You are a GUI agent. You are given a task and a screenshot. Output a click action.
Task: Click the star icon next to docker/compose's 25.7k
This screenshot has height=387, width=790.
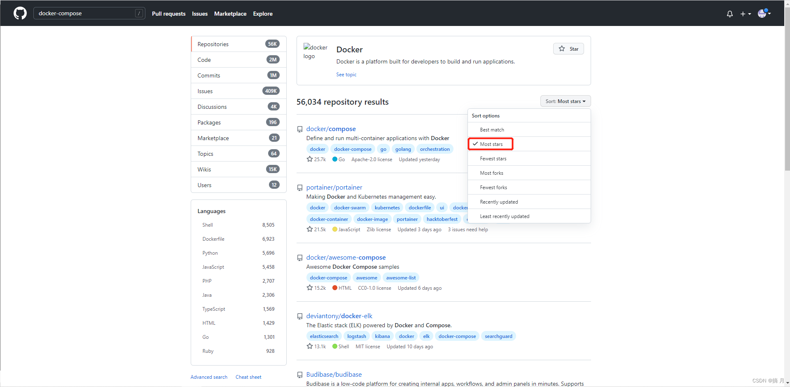tap(310, 159)
